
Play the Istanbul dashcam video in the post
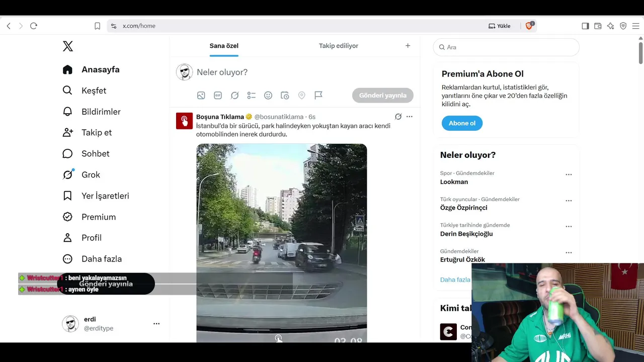(282, 243)
